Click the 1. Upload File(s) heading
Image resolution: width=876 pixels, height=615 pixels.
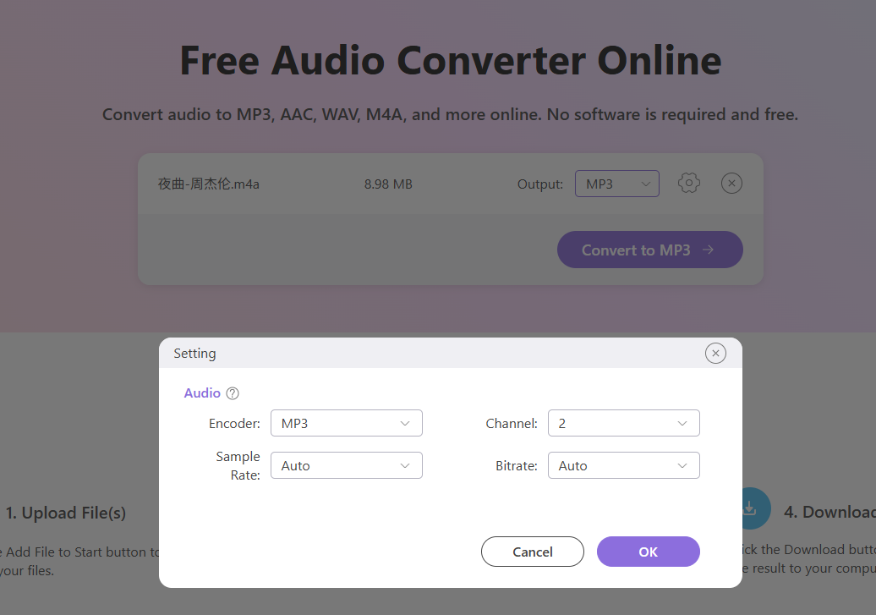click(65, 513)
